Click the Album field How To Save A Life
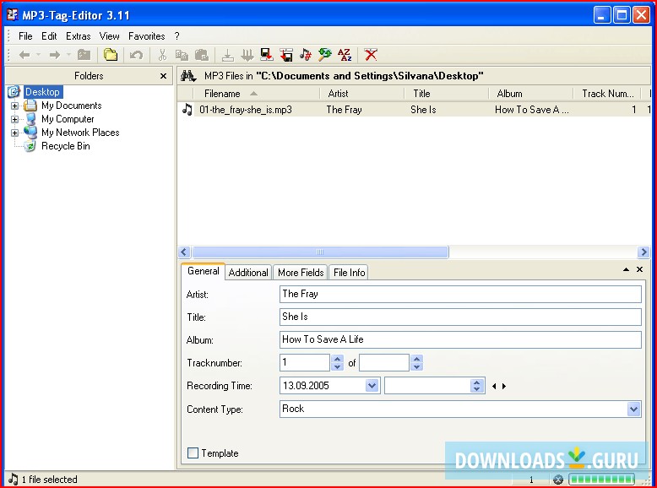This screenshot has width=657, height=488. [x=460, y=339]
